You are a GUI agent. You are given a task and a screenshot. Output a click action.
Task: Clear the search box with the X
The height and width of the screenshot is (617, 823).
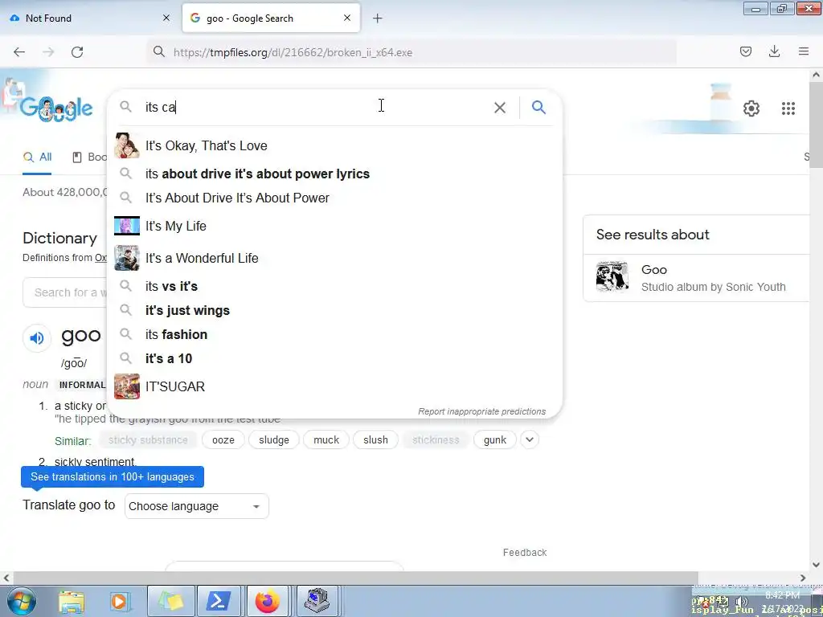click(x=500, y=108)
